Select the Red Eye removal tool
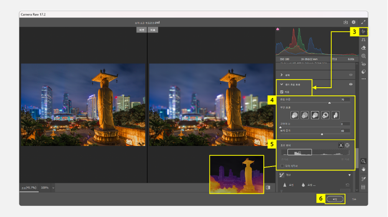The width and height of the screenshot is (388, 217). (363, 64)
